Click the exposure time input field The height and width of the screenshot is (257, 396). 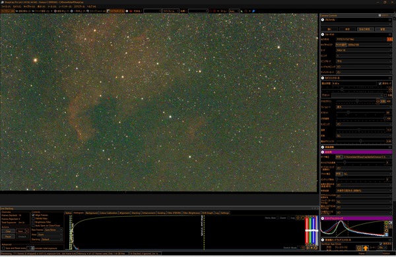coord(354,83)
